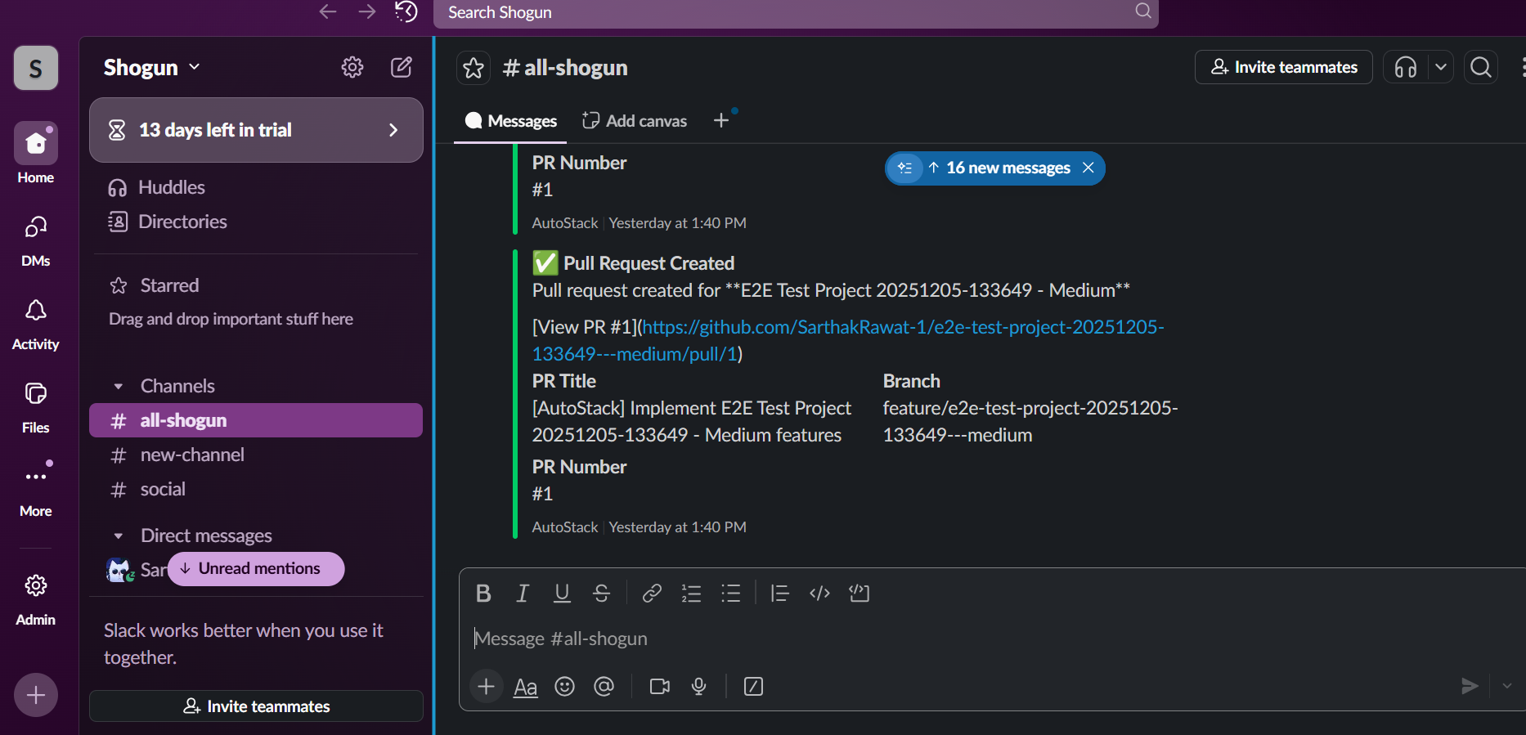Star the all-shogun channel
Screen dimensions: 1526x735
[474, 68]
